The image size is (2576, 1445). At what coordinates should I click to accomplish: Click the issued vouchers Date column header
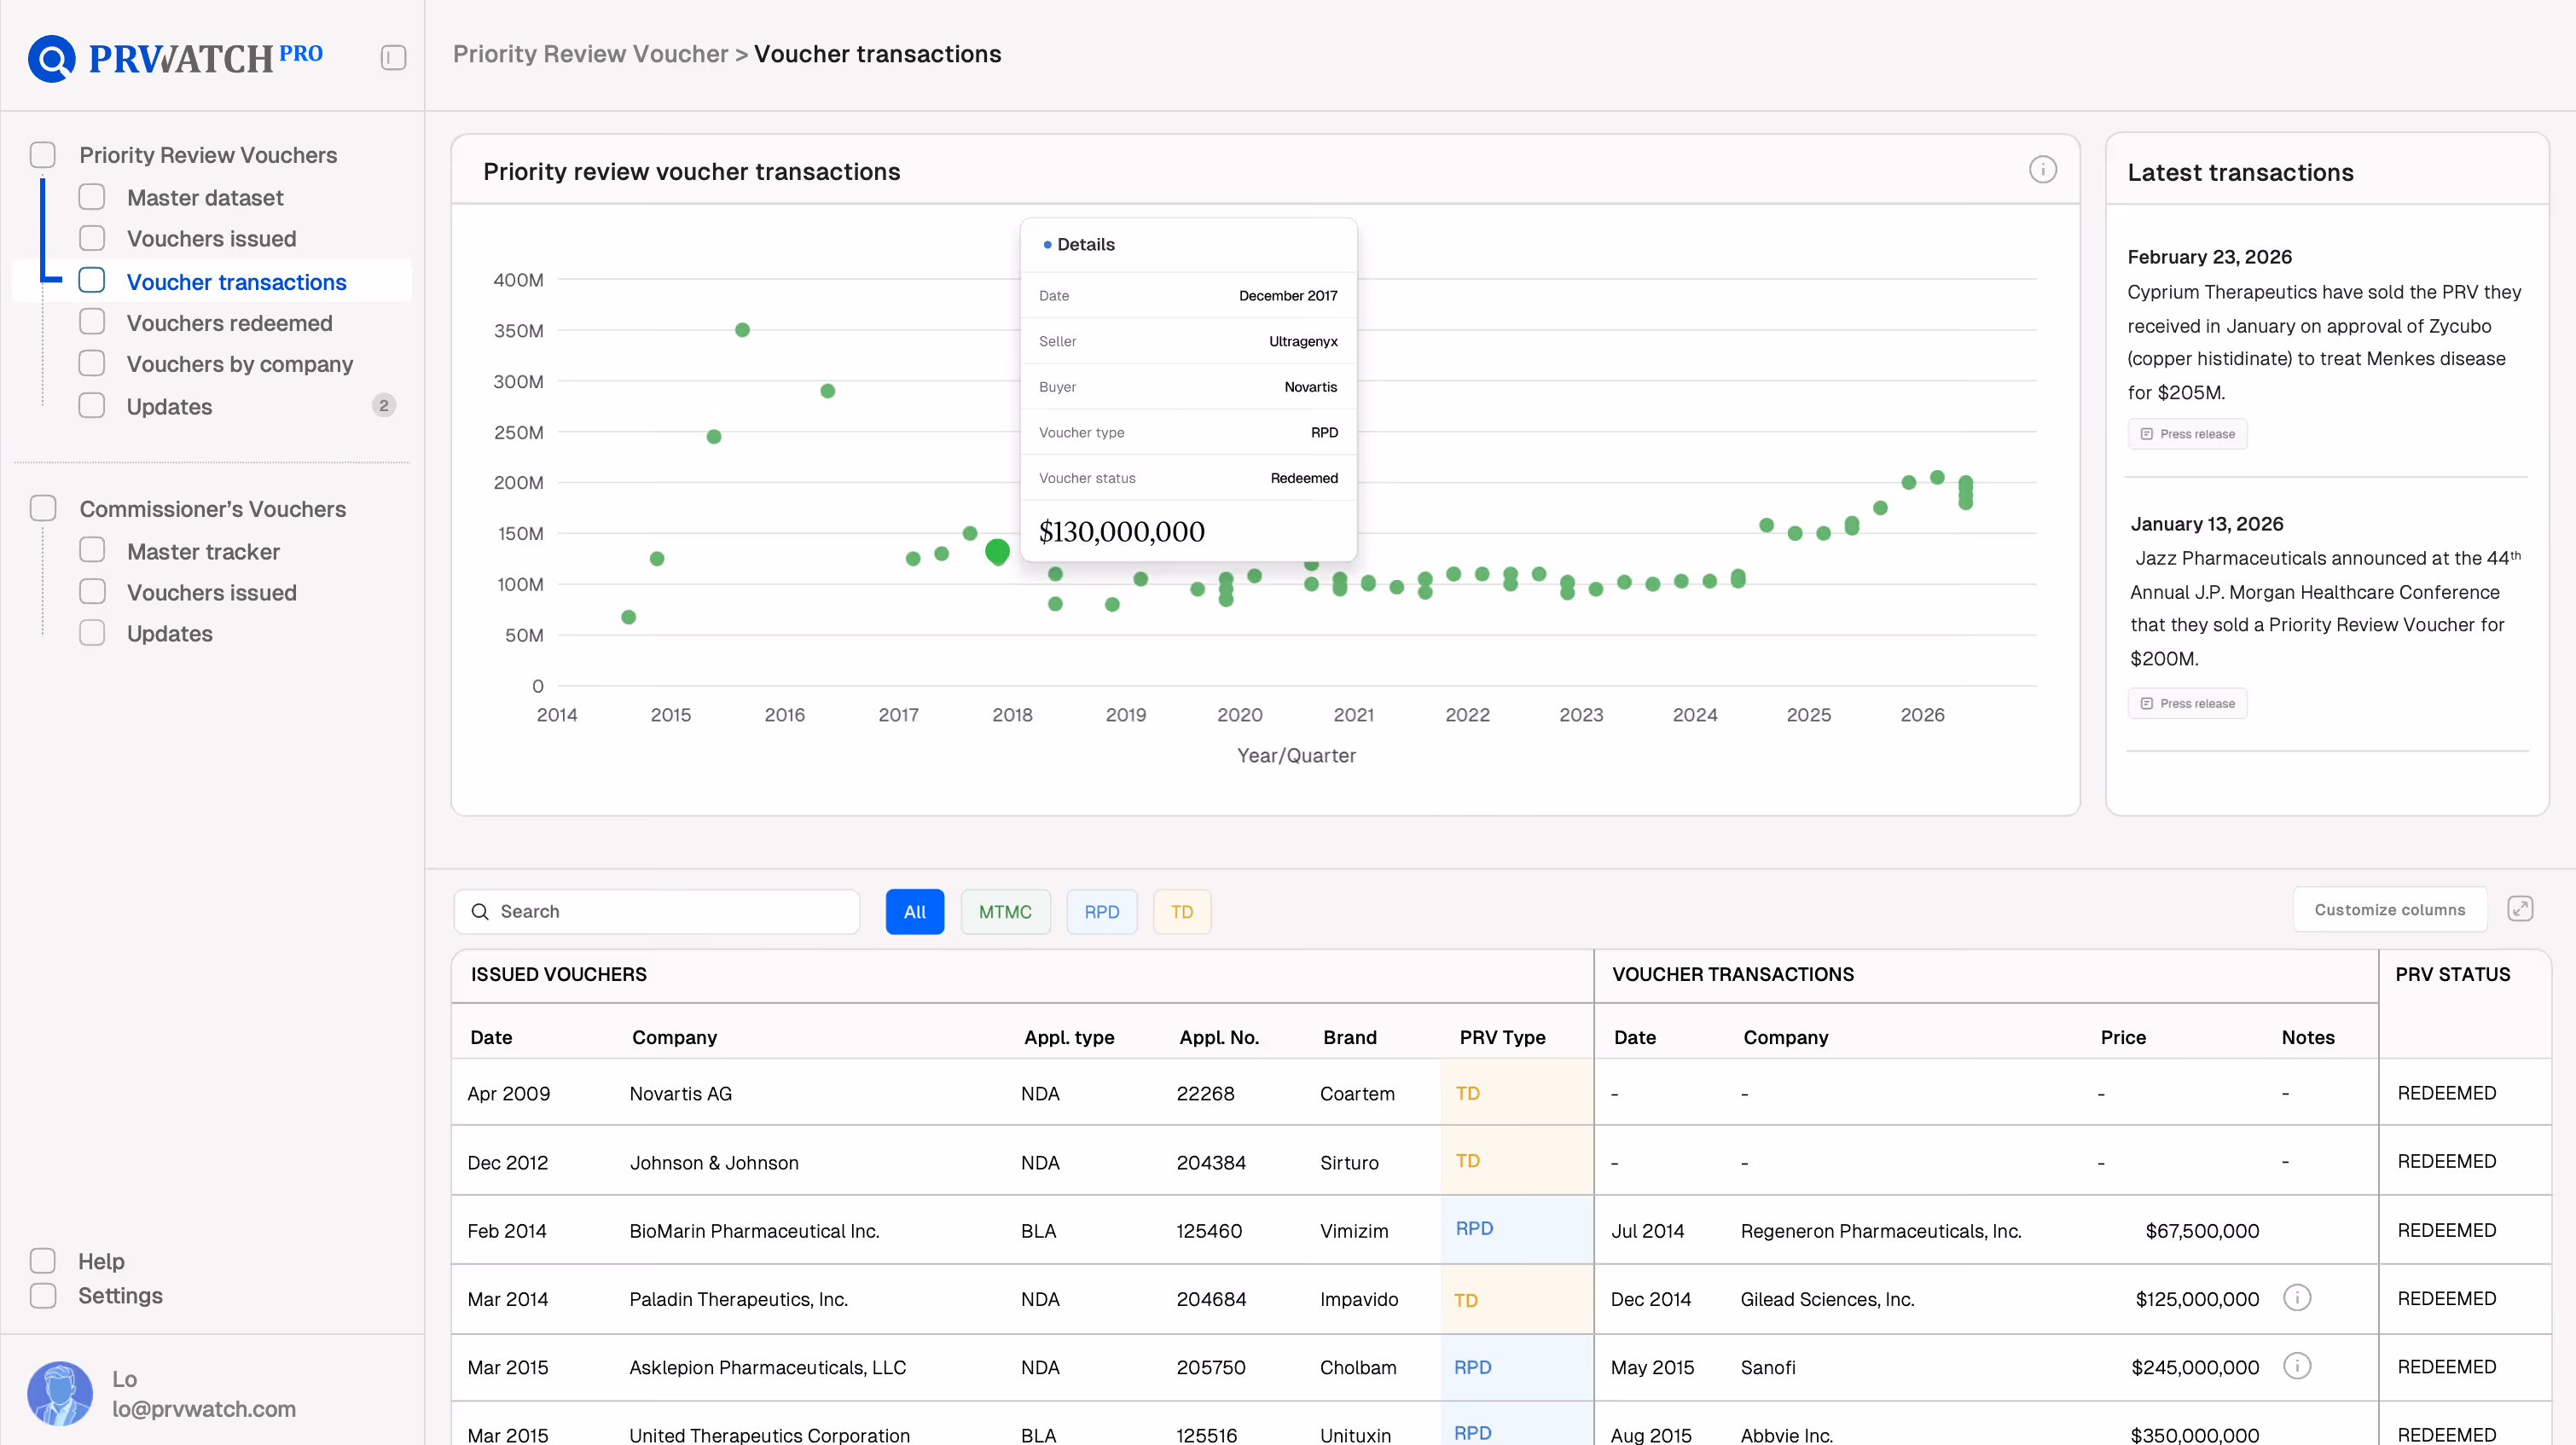(x=491, y=1037)
